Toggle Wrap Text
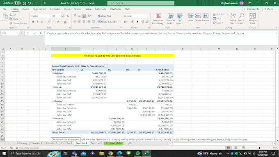This screenshot has width=279, height=157. tap(105, 16)
